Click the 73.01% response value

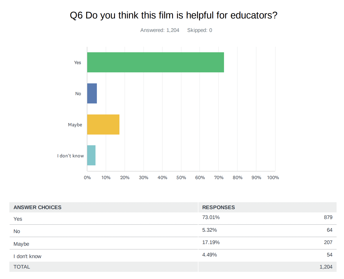(x=211, y=217)
